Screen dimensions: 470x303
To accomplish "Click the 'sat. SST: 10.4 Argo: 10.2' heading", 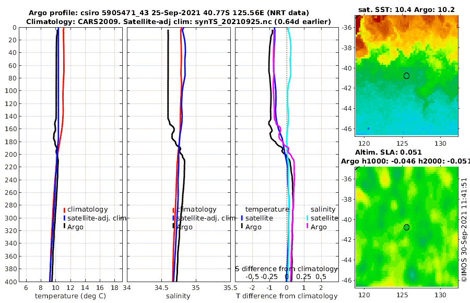I will click(406, 9).
